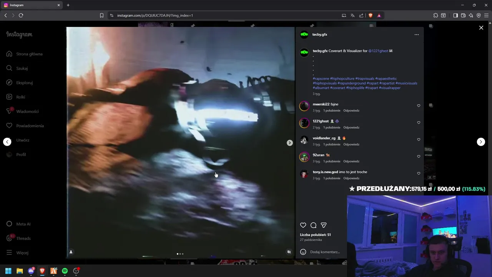Like the post with the heart
Image resolution: width=492 pixels, height=277 pixels.
click(303, 225)
